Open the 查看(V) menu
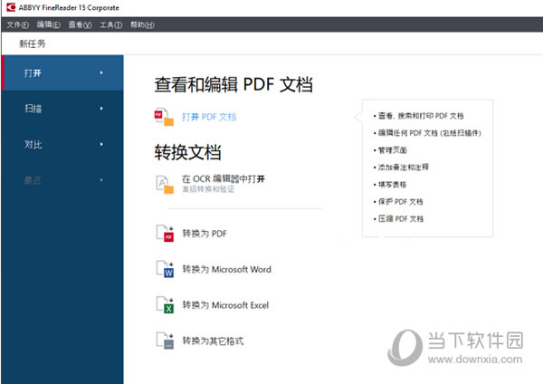The height and width of the screenshot is (384, 543). click(x=80, y=24)
